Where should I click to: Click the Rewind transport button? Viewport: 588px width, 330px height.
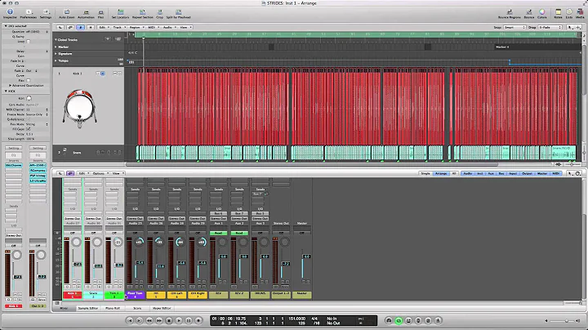[149, 321]
